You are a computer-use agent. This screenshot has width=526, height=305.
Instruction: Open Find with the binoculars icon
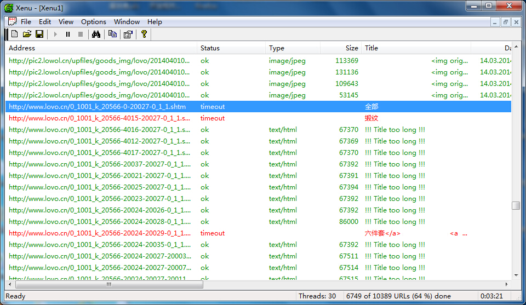point(96,34)
